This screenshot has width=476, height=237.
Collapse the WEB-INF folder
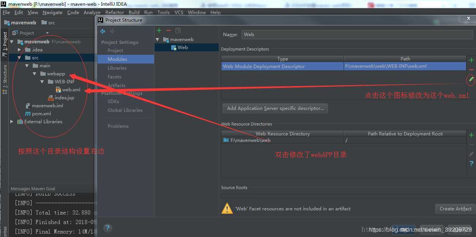pyautogui.click(x=42, y=81)
